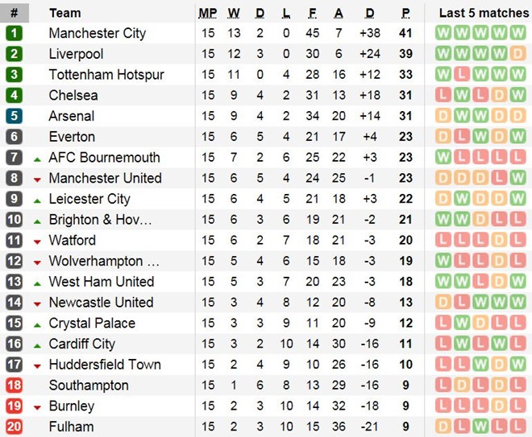532x437 pixels.
Task: Click the red position 18 badge
Action: click(x=15, y=385)
